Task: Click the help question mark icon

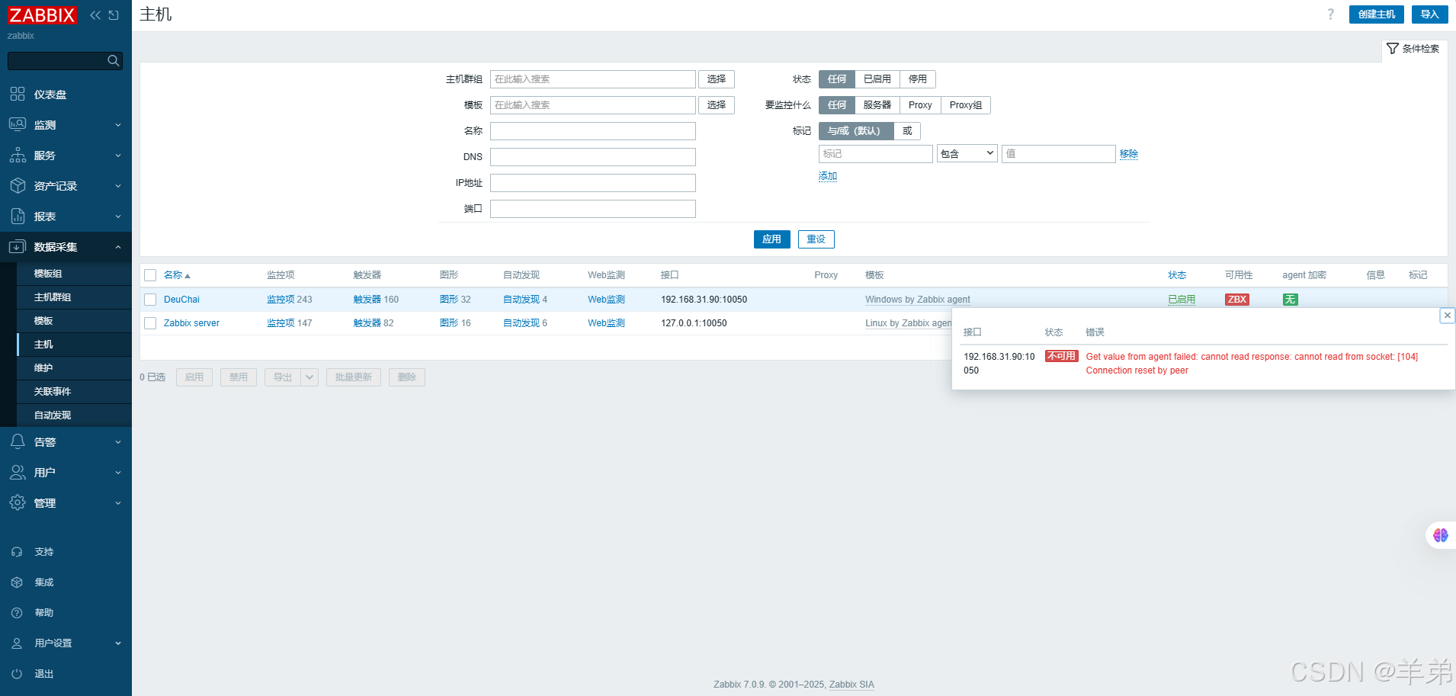Action: tap(1329, 14)
